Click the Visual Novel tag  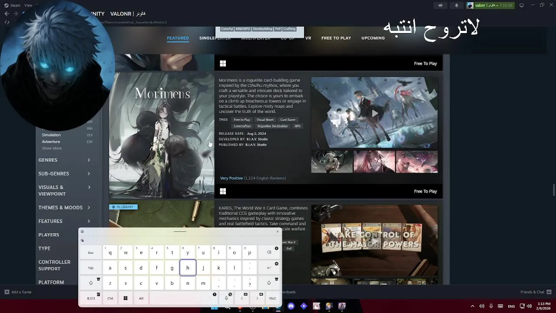tap(265, 120)
